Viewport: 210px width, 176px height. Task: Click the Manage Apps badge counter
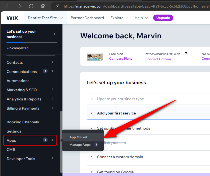click(96, 145)
